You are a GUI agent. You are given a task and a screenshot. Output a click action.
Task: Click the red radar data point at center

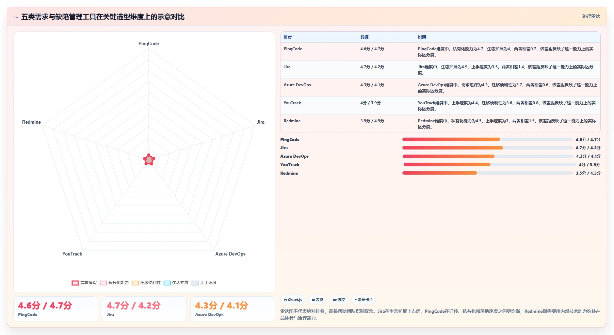(x=149, y=159)
